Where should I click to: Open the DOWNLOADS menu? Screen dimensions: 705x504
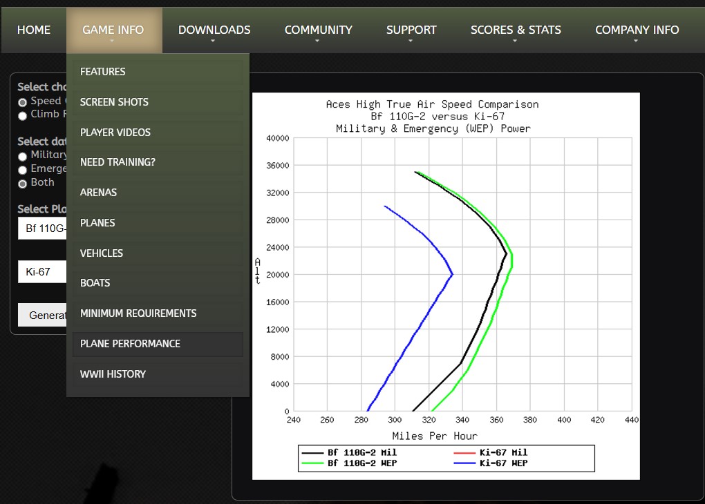214,30
